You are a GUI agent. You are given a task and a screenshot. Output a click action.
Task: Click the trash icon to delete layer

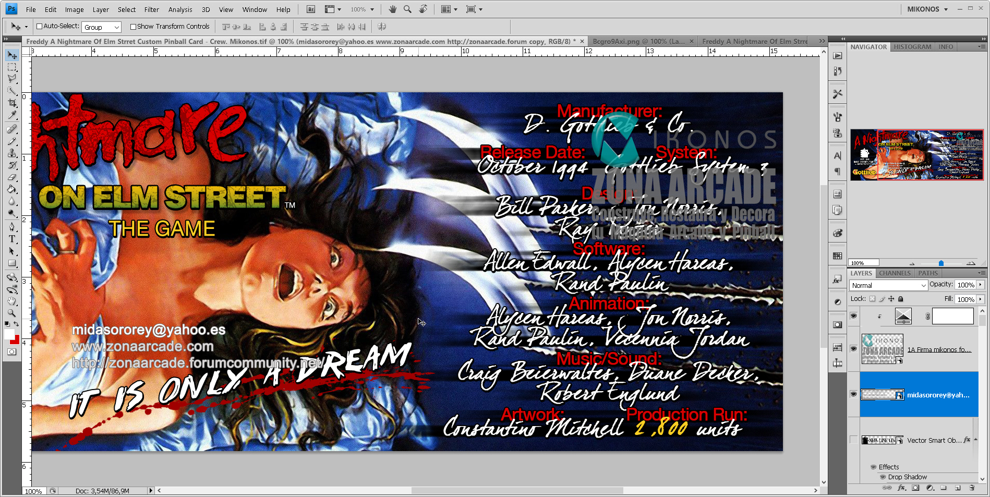coord(972,488)
